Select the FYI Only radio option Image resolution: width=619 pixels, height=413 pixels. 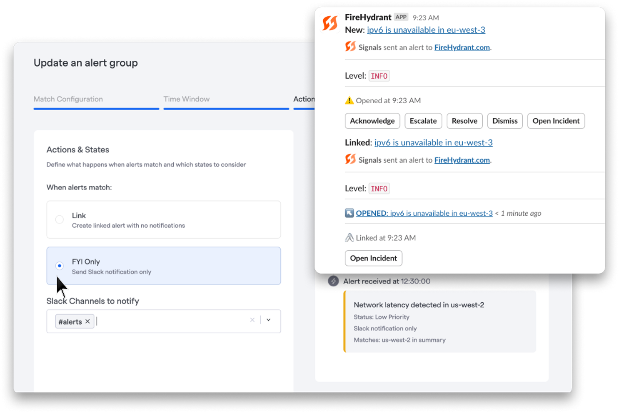60,266
